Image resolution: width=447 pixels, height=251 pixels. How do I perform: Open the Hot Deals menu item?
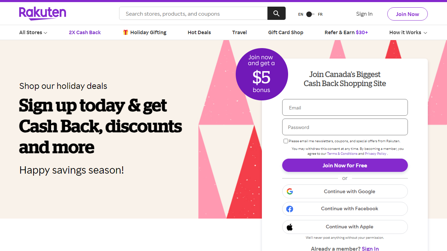(x=199, y=32)
